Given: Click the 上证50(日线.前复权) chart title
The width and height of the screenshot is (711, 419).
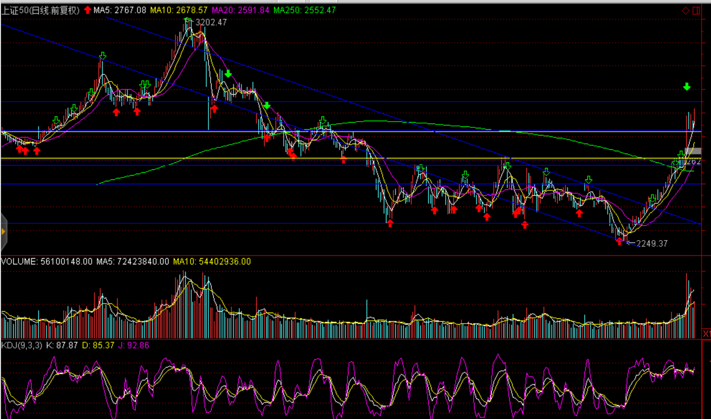Looking at the screenshot, I should pos(41,10).
